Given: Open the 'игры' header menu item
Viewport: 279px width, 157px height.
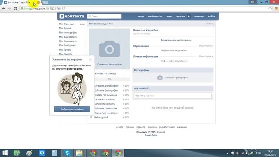Looking at the screenshot, I should point(169,17).
